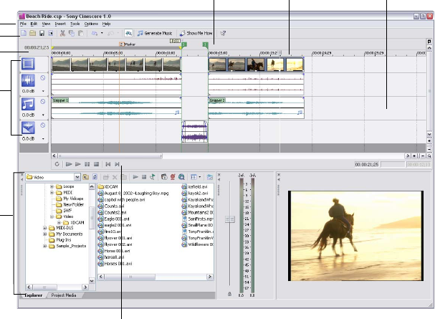Image resolution: width=435 pixels, height=319 pixels.
Task: Open the Video folder dropdown in Explorer
Action: pos(76,176)
